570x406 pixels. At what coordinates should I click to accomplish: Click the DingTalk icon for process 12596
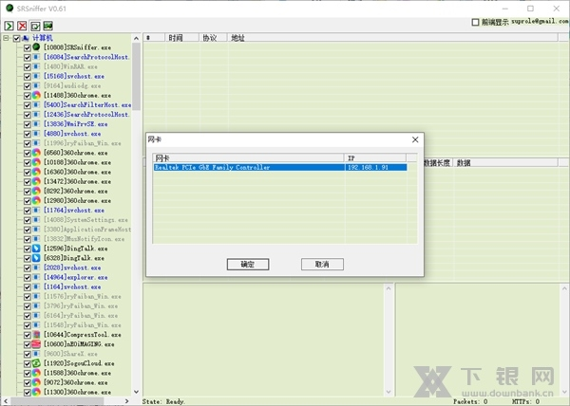(x=37, y=248)
